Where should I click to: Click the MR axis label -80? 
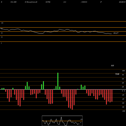(x=123, y=107)
